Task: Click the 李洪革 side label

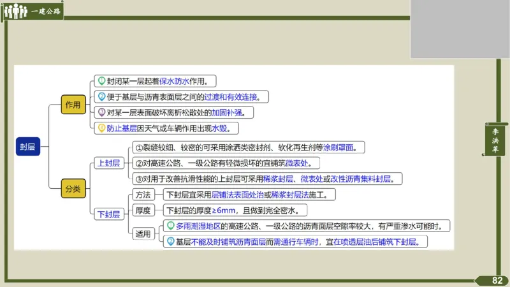Action: [x=495, y=140]
